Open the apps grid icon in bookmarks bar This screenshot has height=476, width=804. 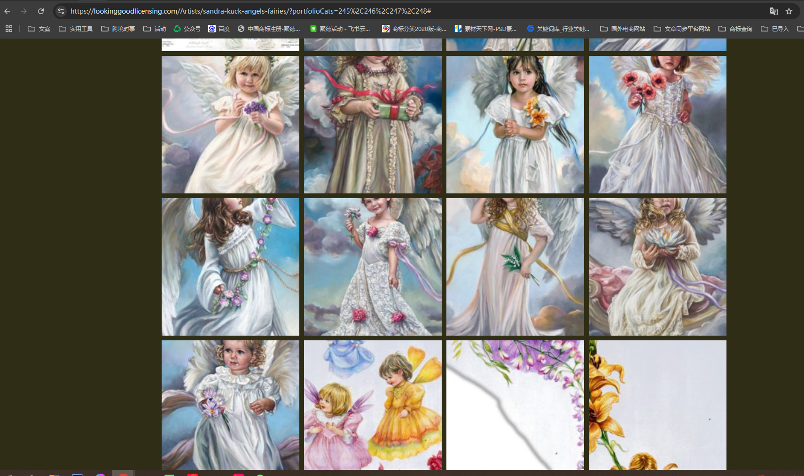9,29
